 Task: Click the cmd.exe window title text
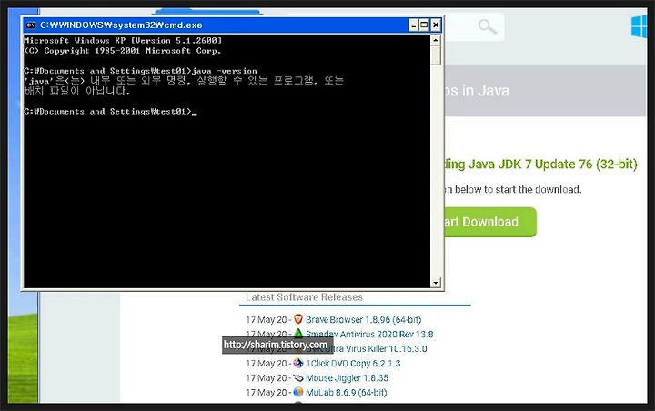121,25
